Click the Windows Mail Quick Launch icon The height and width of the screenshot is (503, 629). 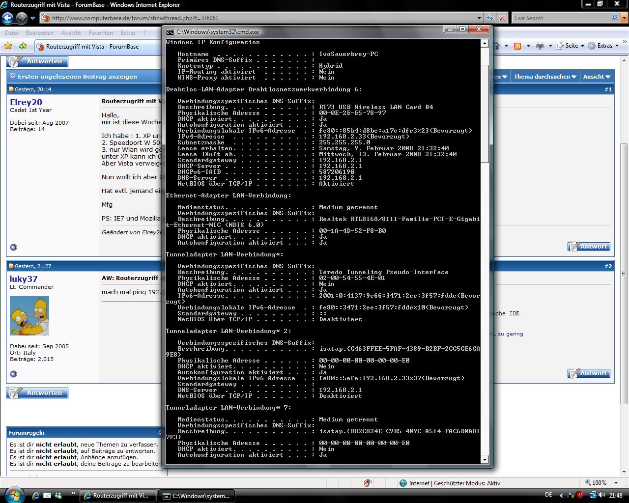(47, 496)
